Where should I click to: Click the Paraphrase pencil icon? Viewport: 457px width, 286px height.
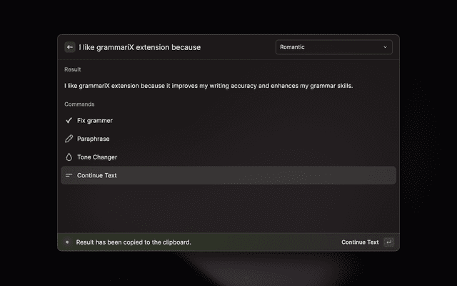(x=69, y=139)
